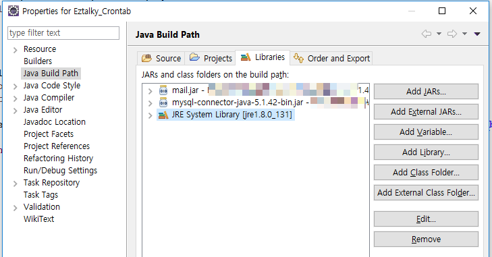
Task: Switch to the Projects tab
Action: tap(210, 59)
